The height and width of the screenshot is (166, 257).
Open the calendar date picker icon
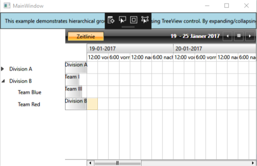pyautogui.click(x=239, y=36)
